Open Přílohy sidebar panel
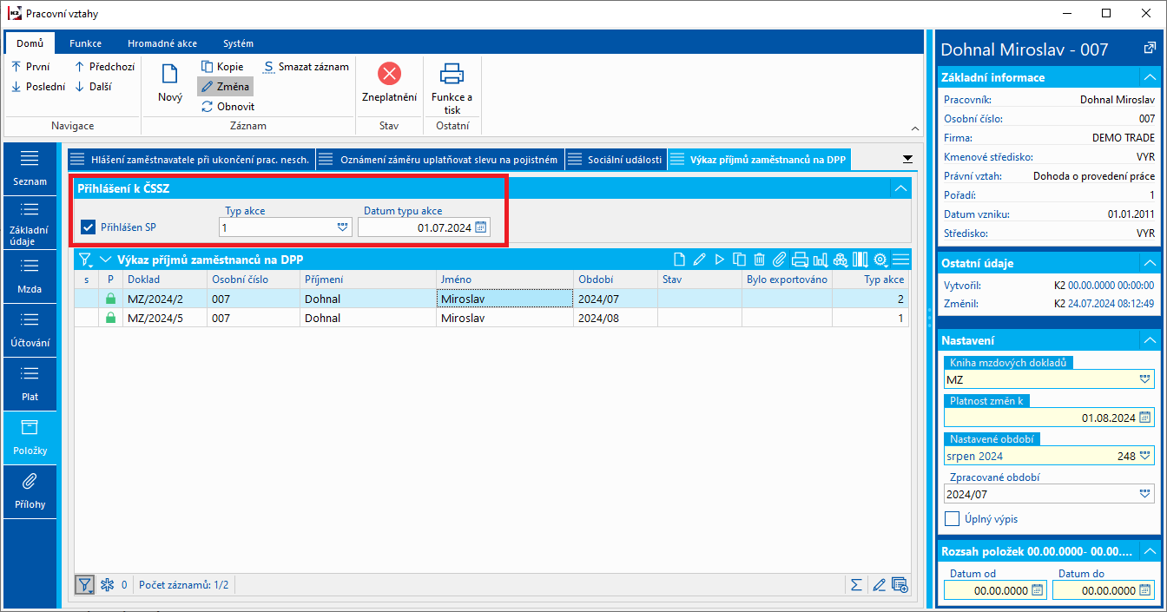 pyautogui.click(x=30, y=491)
